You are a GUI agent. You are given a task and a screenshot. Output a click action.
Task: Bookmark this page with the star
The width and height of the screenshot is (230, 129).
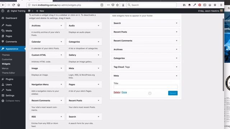coord(118,5)
